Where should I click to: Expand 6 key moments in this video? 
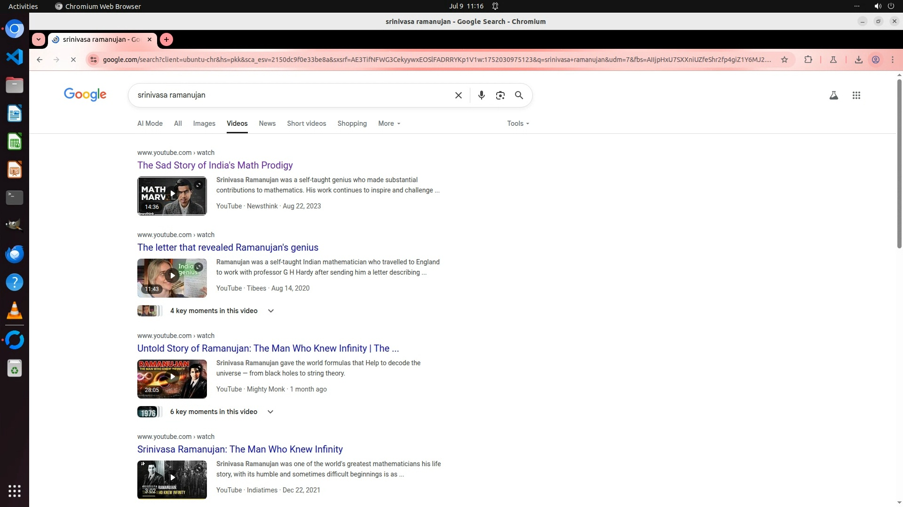270,412
